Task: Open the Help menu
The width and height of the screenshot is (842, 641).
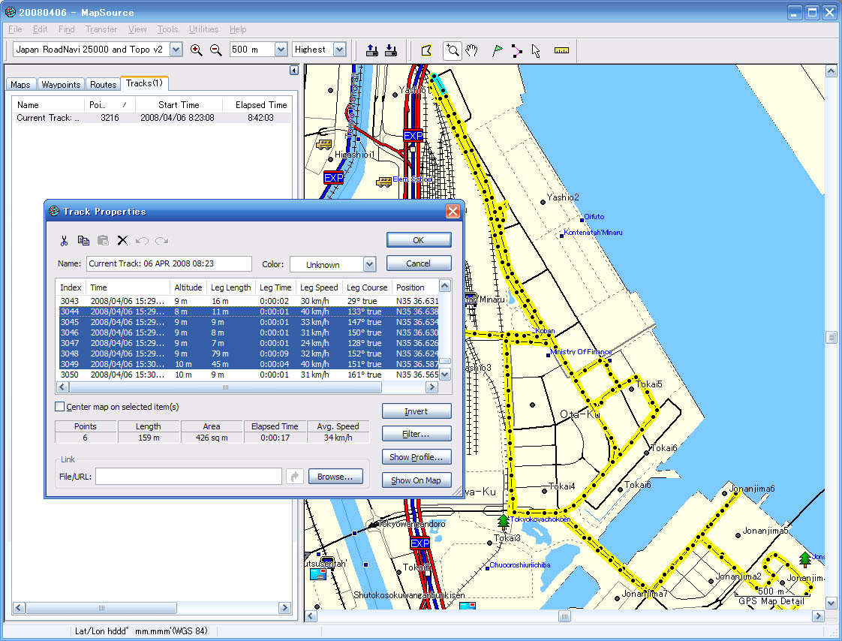Action: tap(238, 29)
